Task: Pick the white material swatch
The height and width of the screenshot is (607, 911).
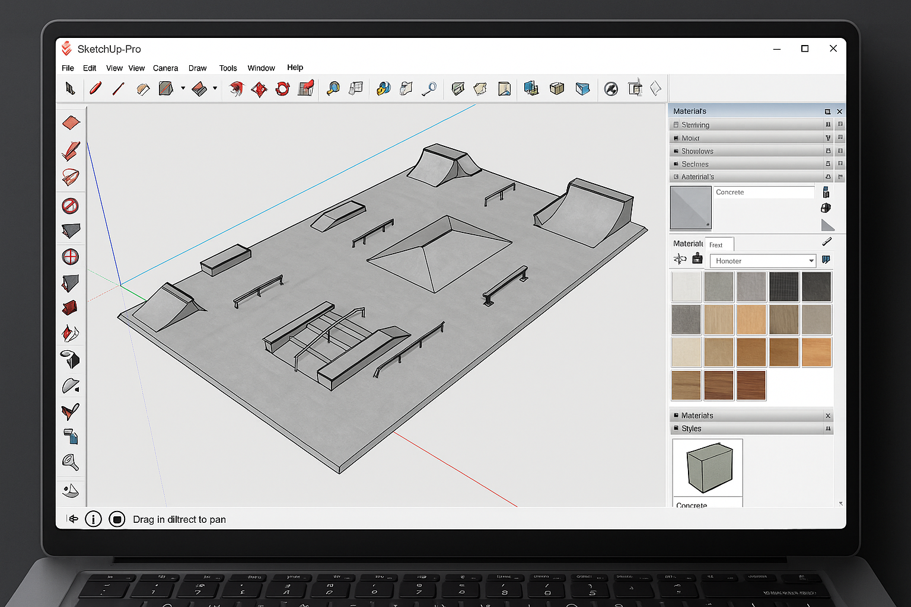Action: pos(686,286)
